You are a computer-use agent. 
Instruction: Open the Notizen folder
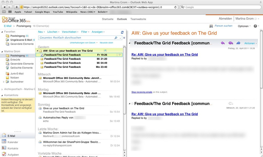[x=15, y=78]
